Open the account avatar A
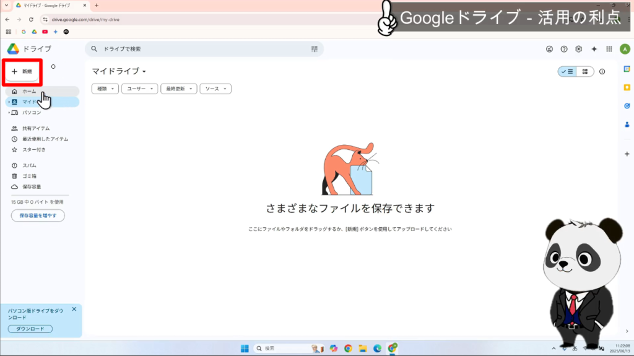Screen dimensions: 634x356 625,49
